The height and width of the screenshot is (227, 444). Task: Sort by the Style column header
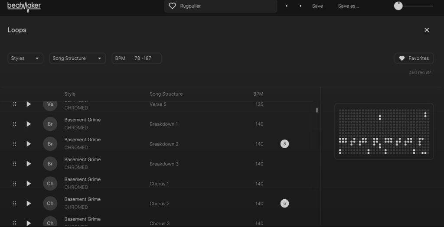pyautogui.click(x=70, y=94)
